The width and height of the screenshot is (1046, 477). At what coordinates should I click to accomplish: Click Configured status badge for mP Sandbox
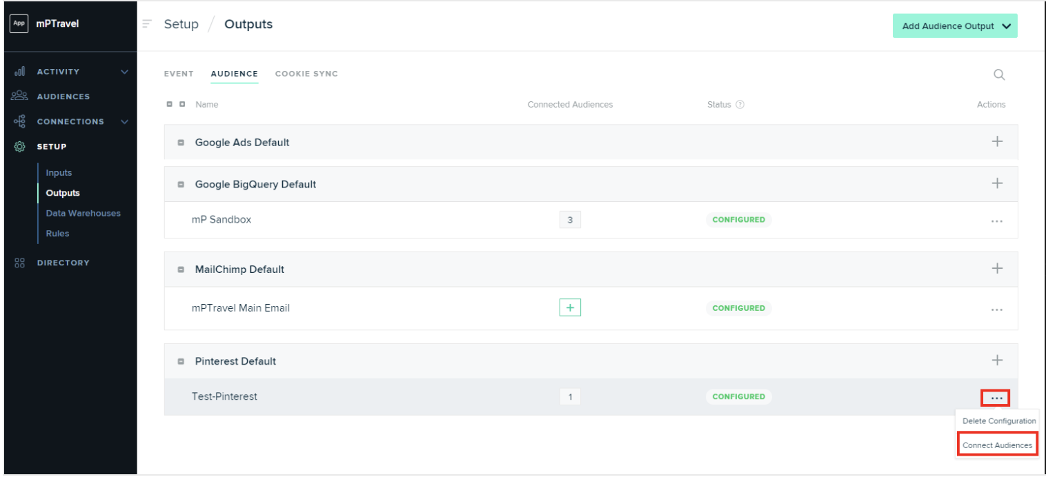(738, 220)
